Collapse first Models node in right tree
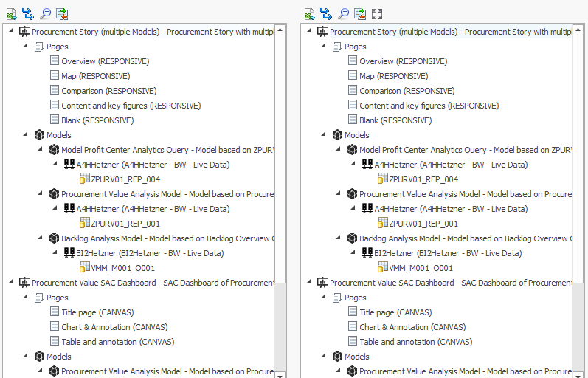The width and height of the screenshot is (588, 378). click(322, 135)
